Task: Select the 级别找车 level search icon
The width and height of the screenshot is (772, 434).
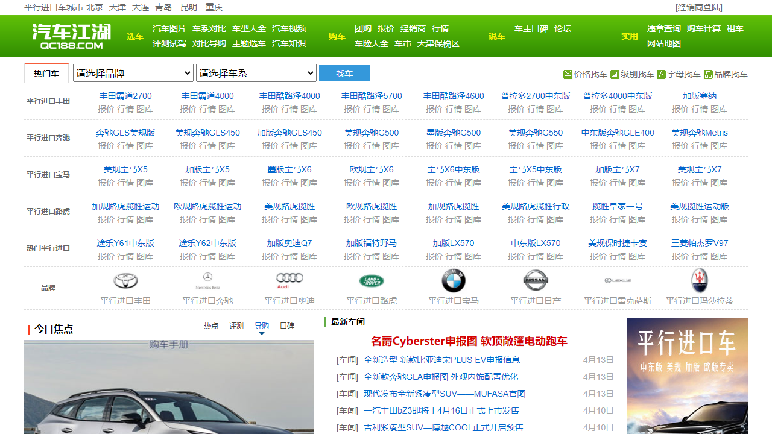Action: 616,74
